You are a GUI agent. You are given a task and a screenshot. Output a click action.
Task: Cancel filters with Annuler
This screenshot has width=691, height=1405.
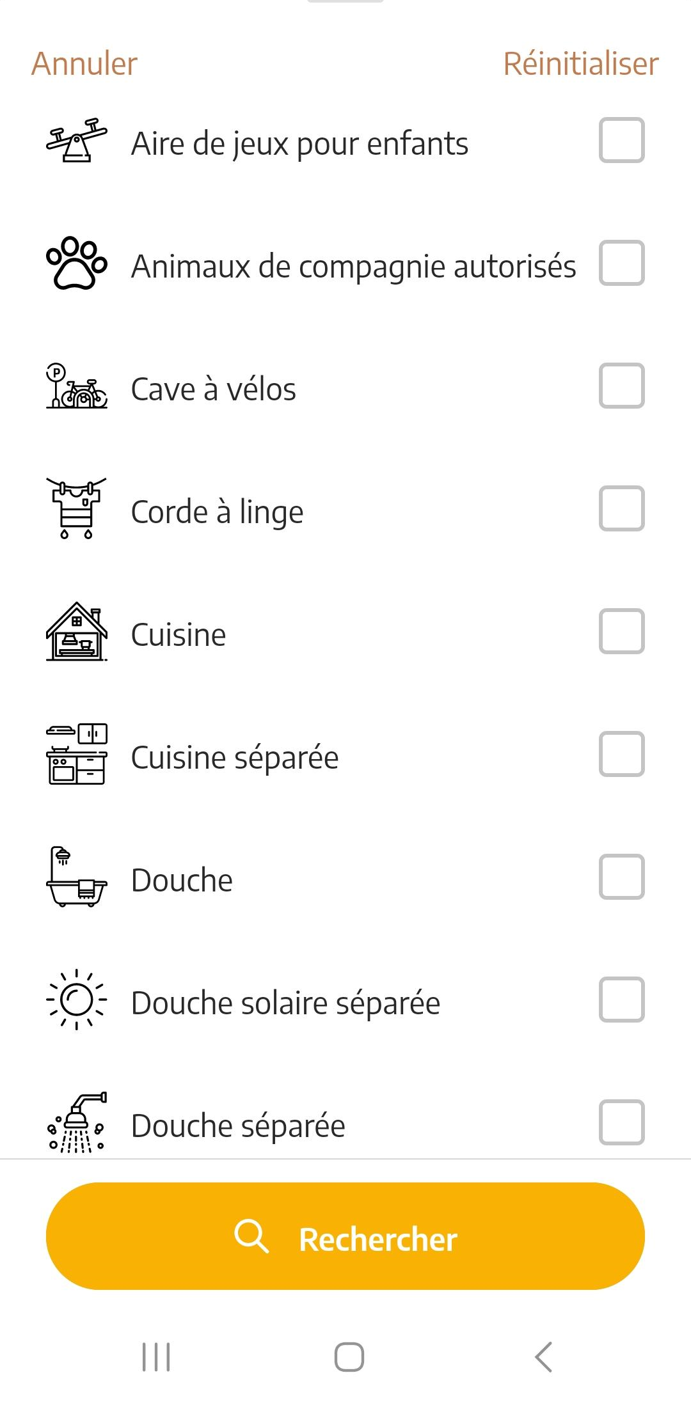84,64
